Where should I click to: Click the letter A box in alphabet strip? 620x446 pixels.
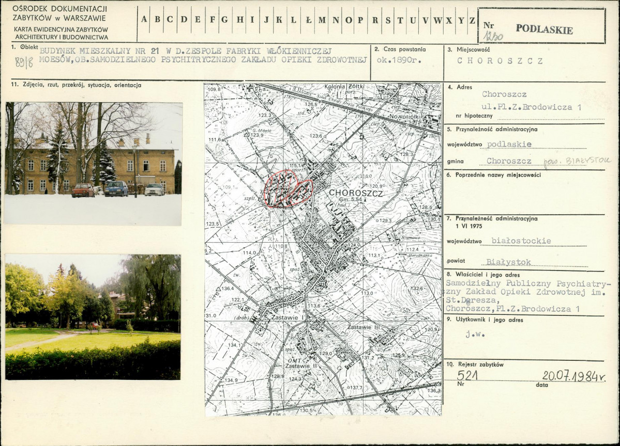(x=144, y=20)
